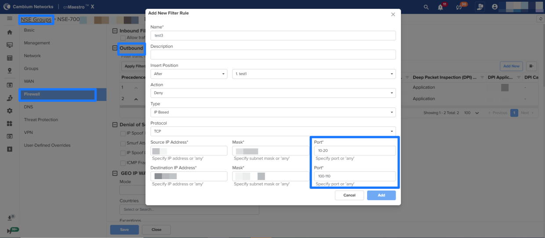
Task: Click the sync status icon showing 30
Action: point(459,7)
